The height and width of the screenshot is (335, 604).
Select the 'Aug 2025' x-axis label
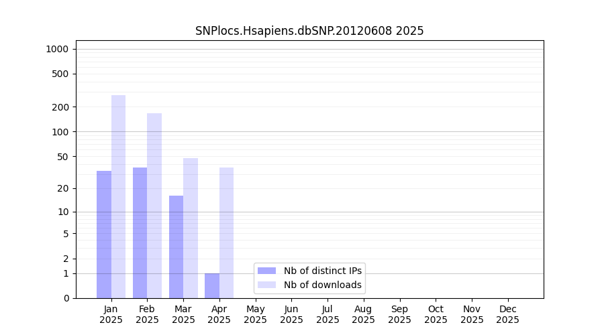pos(364,314)
